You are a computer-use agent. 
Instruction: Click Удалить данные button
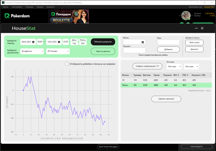pyautogui.click(x=103, y=51)
